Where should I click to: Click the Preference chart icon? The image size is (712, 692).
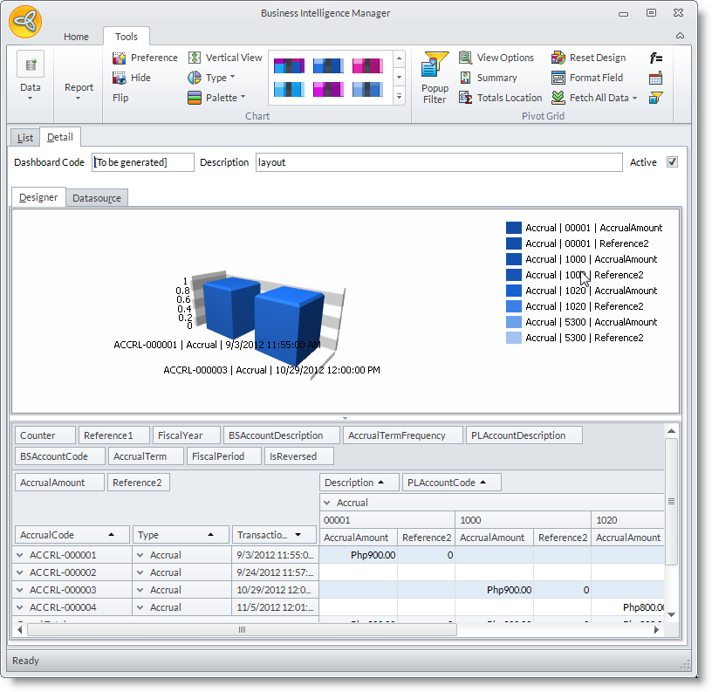coord(120,58)
